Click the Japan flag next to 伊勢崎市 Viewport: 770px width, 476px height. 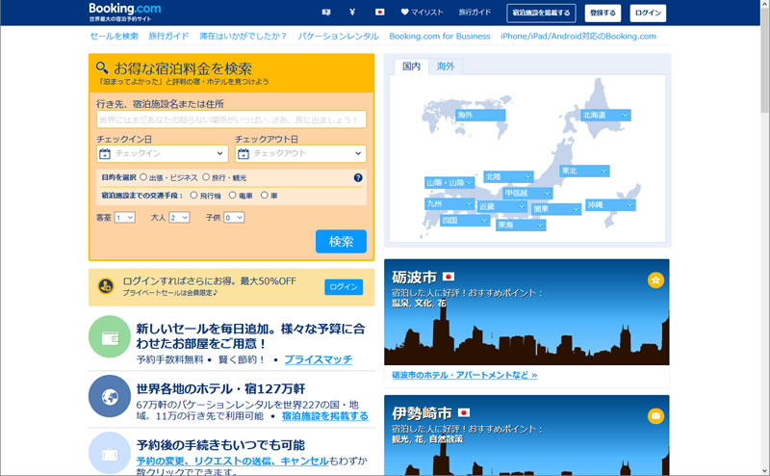[x=464, y=412]
